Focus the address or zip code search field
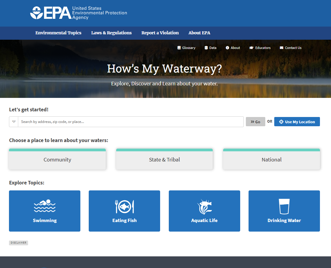 [x=131, y=122]
